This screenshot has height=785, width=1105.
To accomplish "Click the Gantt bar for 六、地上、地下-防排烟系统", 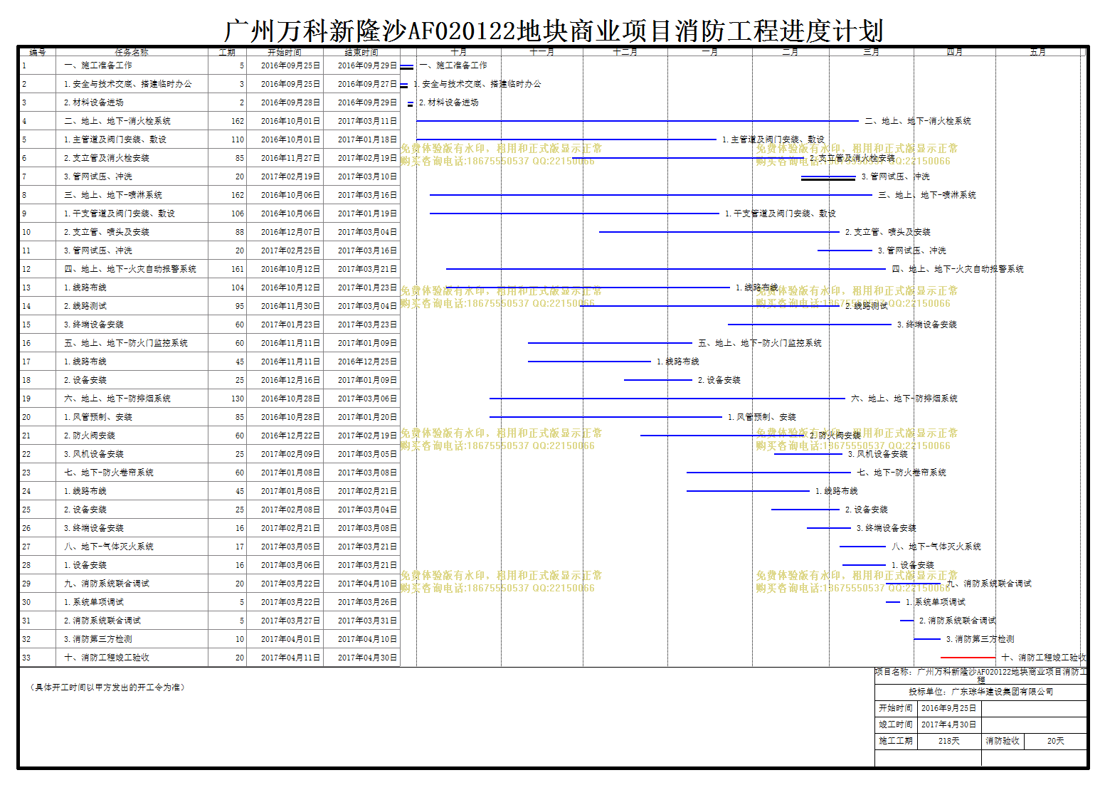I will coord(667,399).
